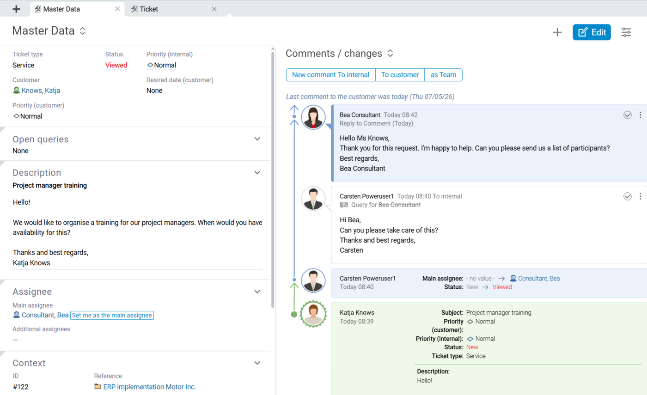The width and height of the screenshot is (647, 395).
Task: Toggle the checkmark circle on Bea Consultant's comment
Action: tap(628, 115)
